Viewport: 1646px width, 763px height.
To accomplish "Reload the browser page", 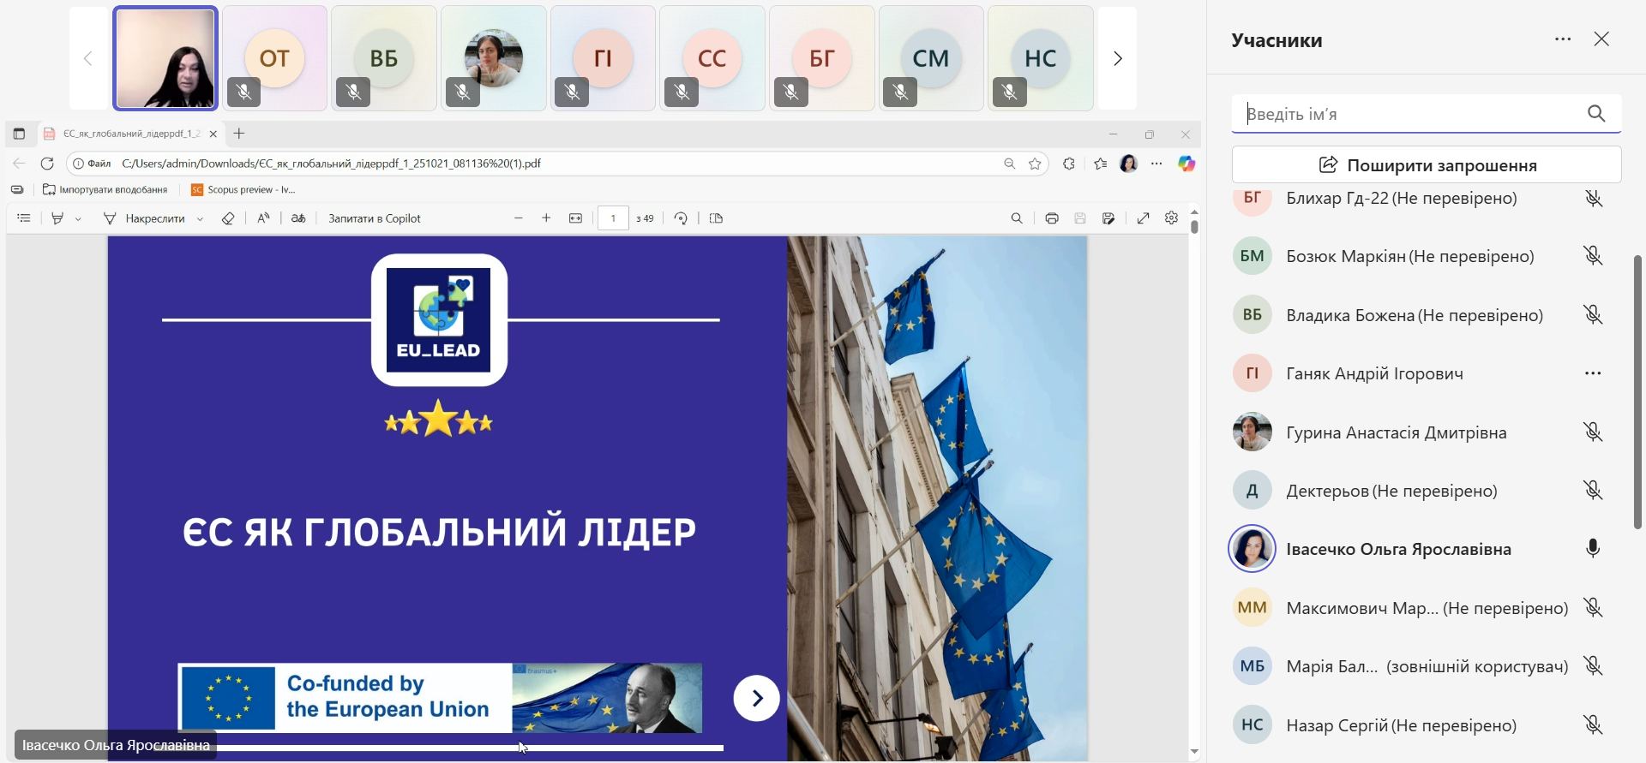I will [x=47, y=164].
